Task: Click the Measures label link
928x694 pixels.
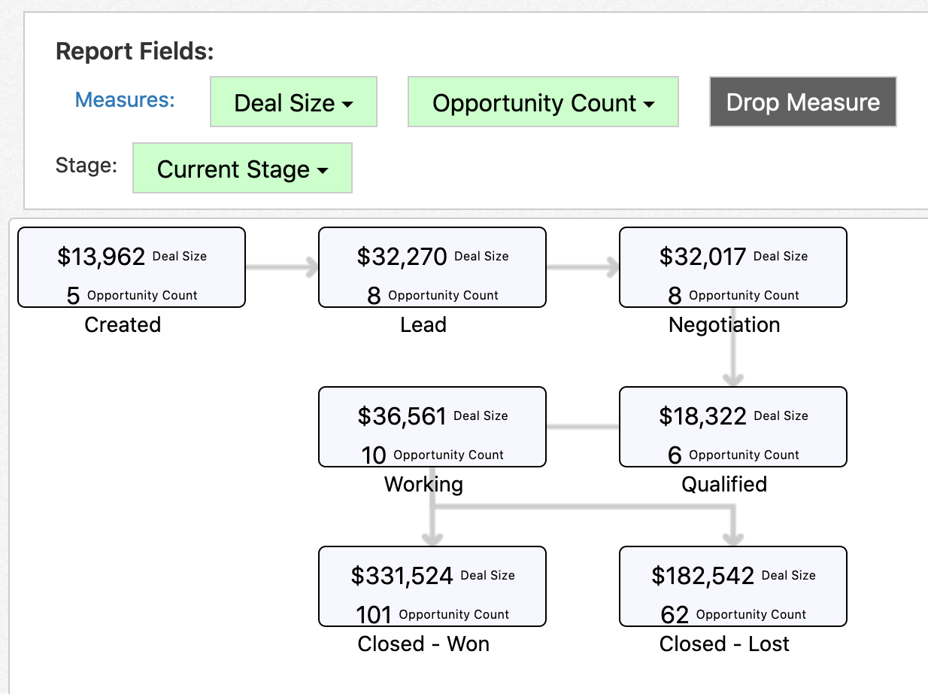Action: click(124, 100)
